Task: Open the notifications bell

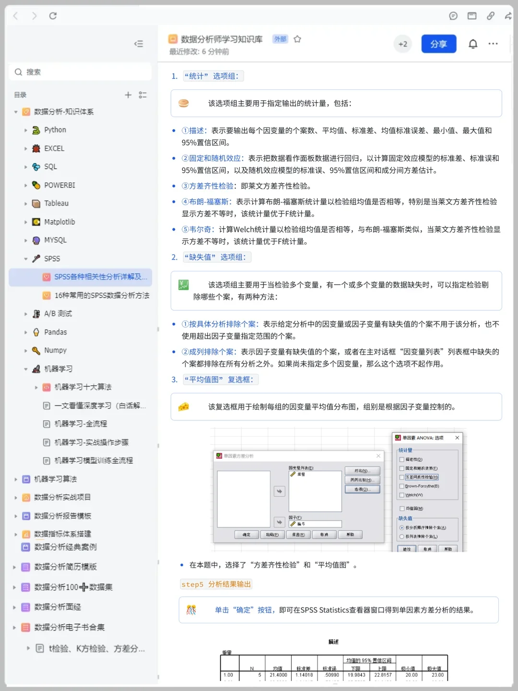Action: pyautogui.click(x=472, y=44)
